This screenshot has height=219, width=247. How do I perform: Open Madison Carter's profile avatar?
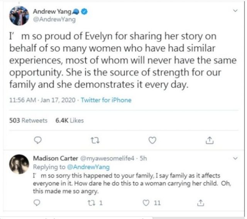tap(19, 164)
